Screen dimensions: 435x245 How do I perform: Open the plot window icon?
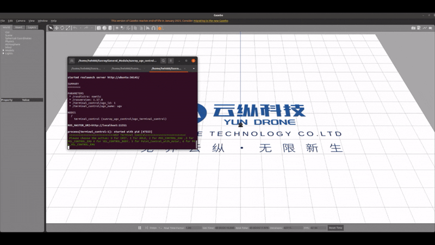pos(425,28)
